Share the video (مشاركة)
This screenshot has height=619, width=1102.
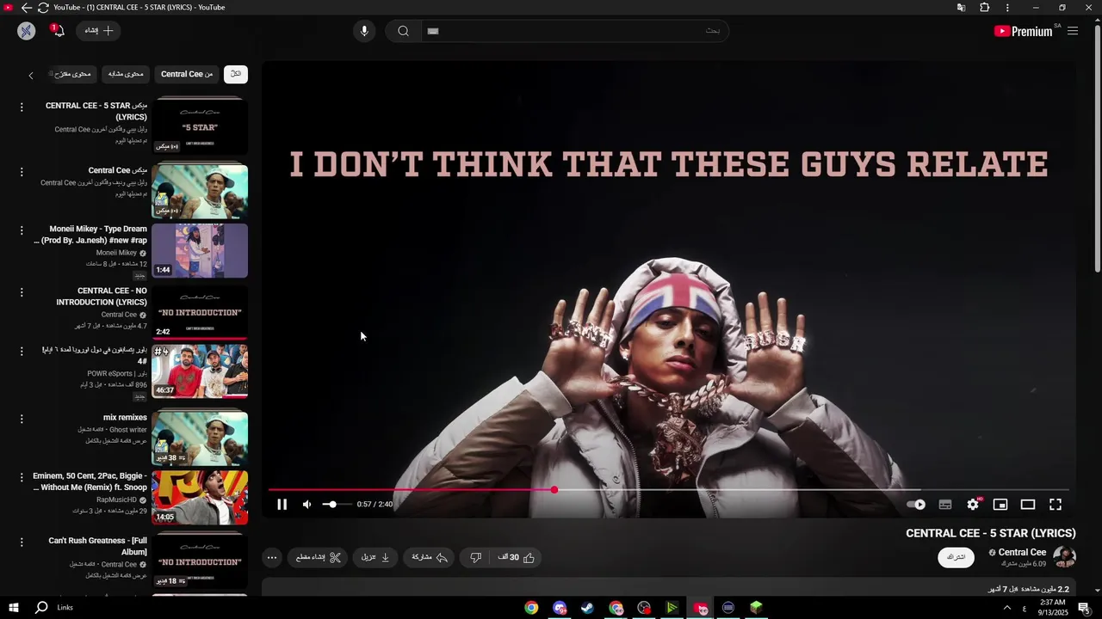click(429, 557)
